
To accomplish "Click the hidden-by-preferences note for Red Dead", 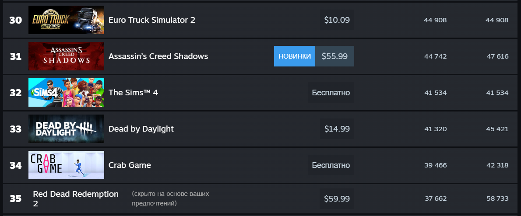I will click(170, 199).
